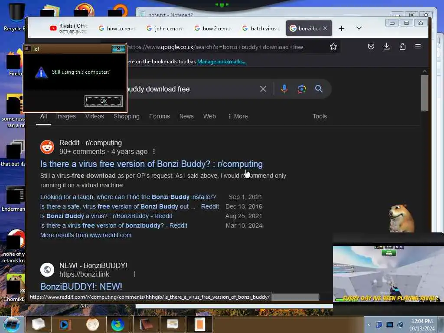Open the system tray network icon
This screenshot has width=444, height=333.
(400, 325)
